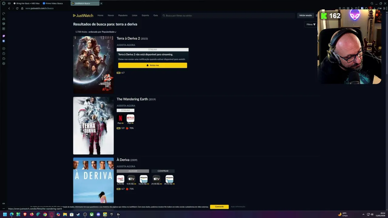Open The Wandering Earth poster thumbnail
Image resolution: width=388 pixels, height=218 pixels.
pyautogui.click(x=93, y=126)
